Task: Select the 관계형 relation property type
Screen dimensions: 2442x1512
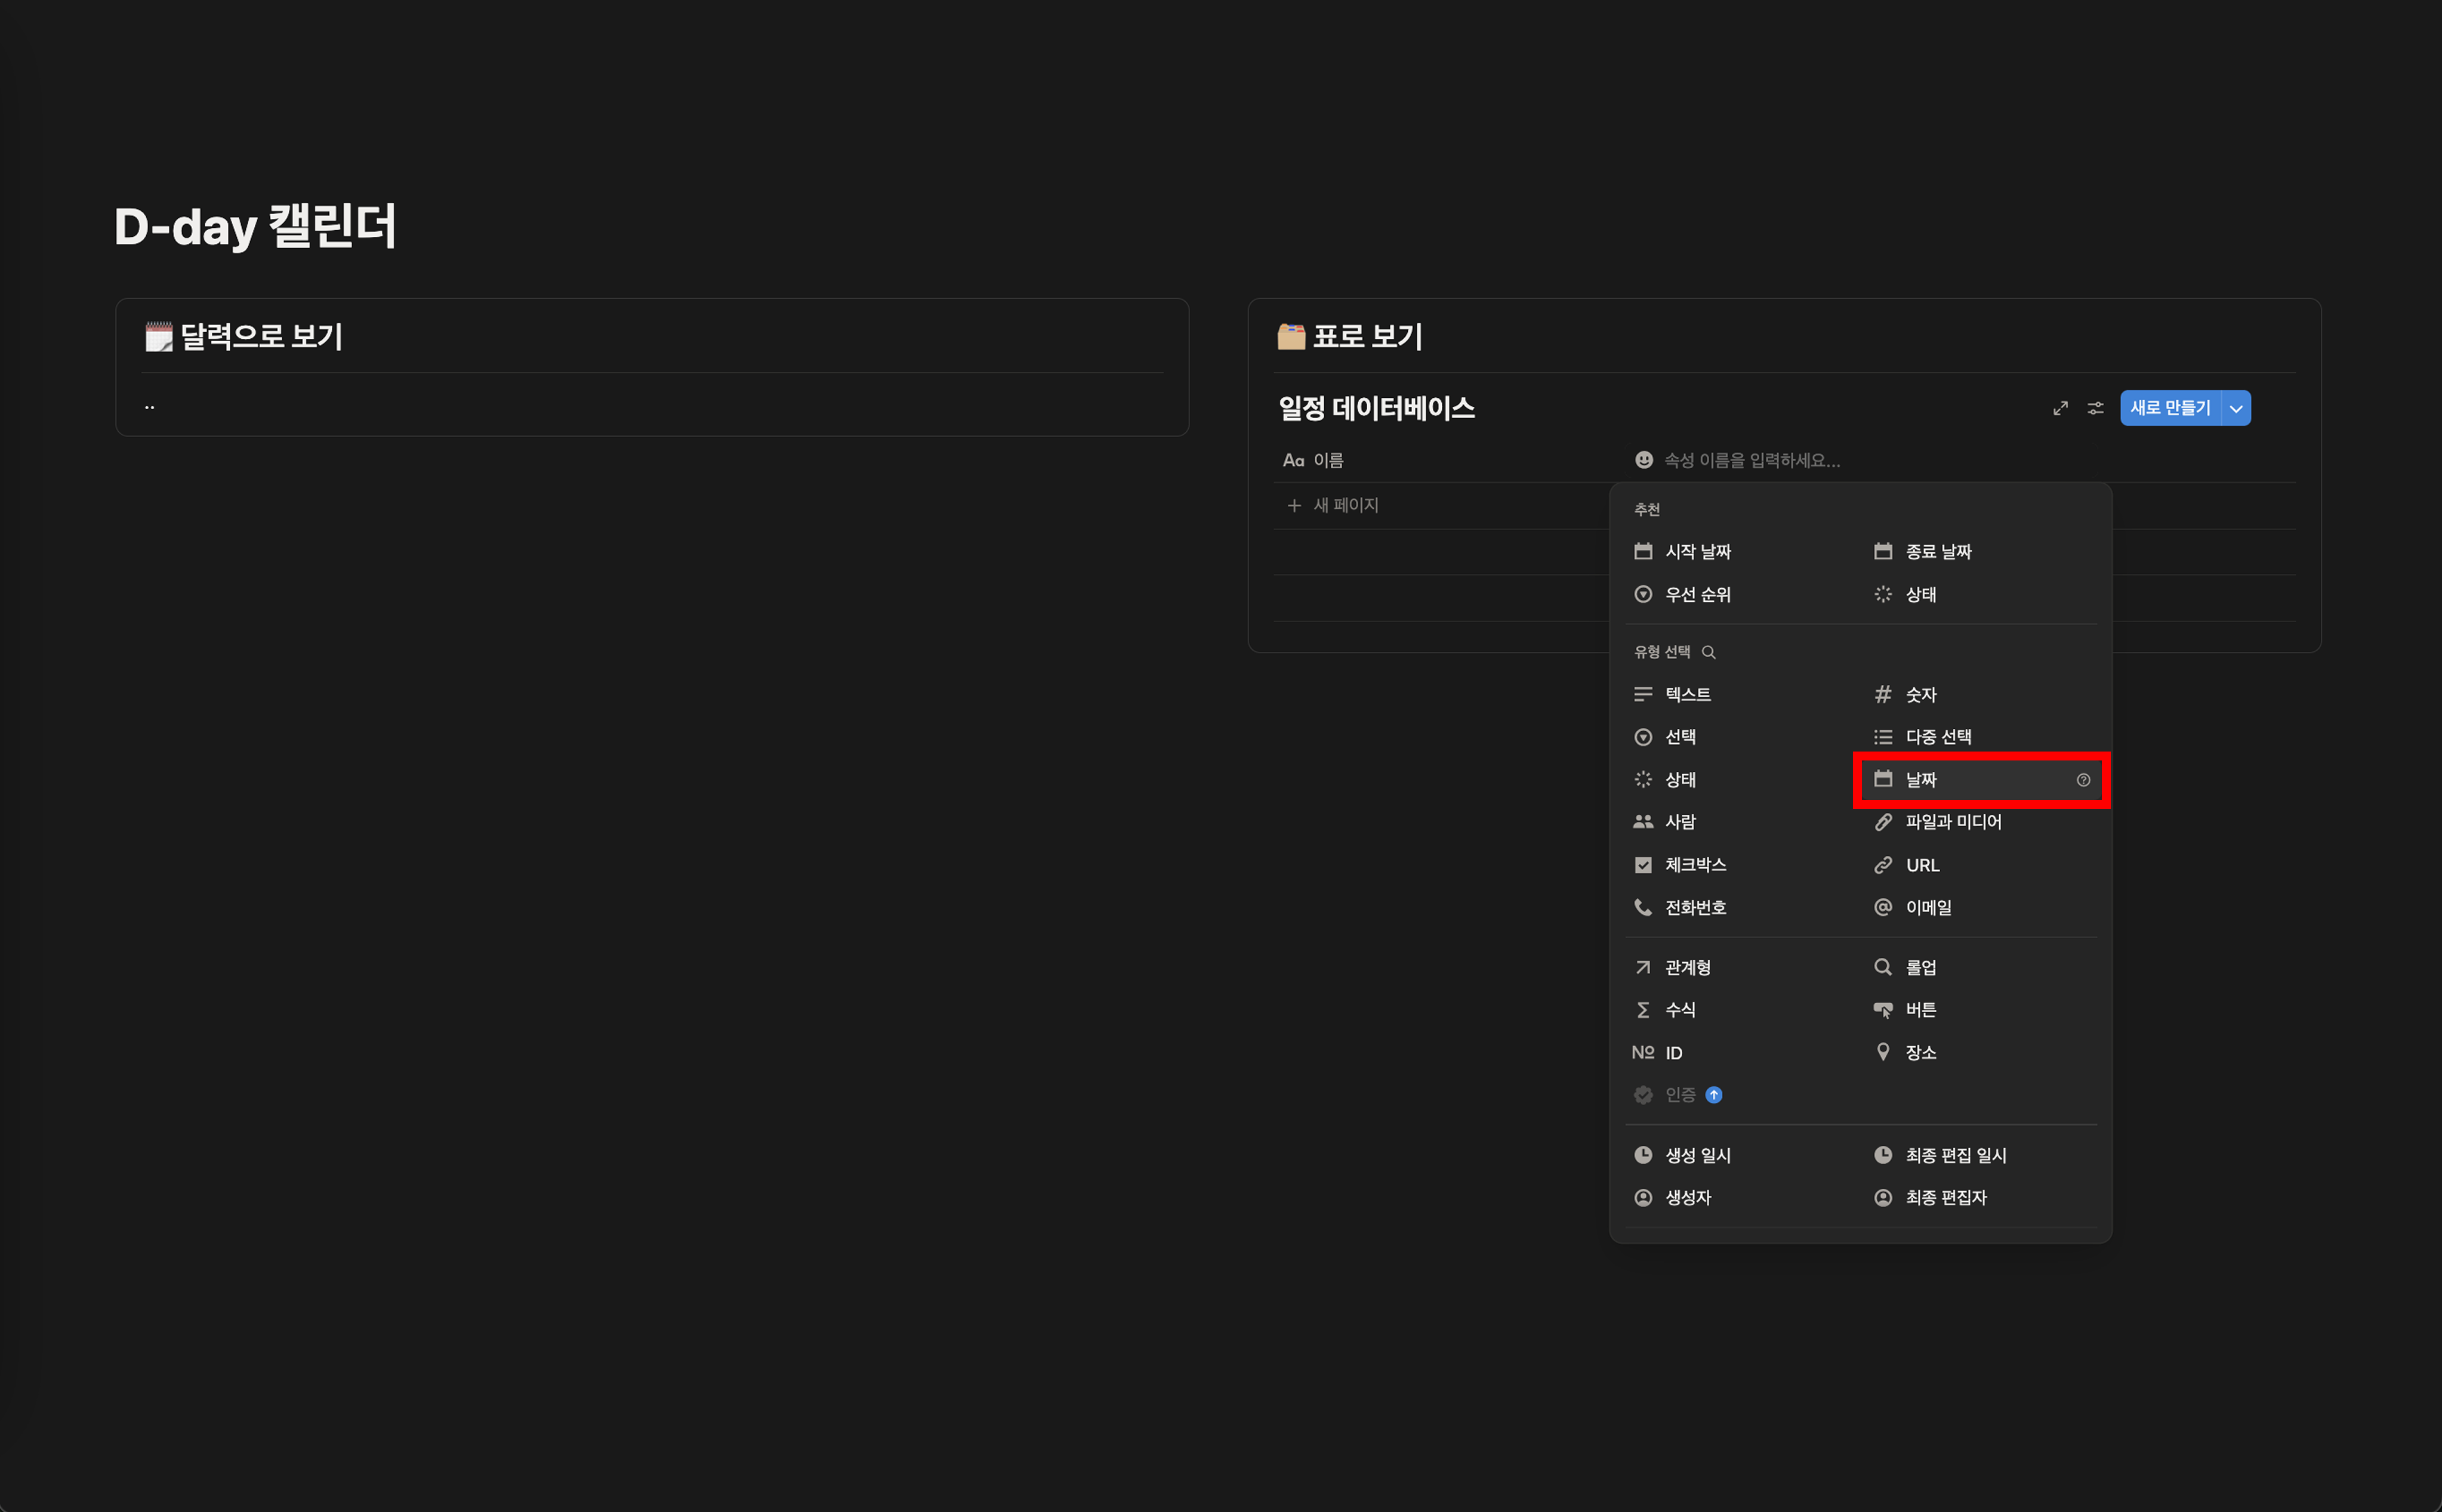Action: pyautogui.click(x=1686, y=967)
